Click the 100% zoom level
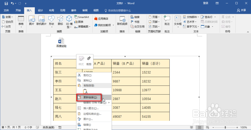Screen dimensions: 251x130 (244, 127)
